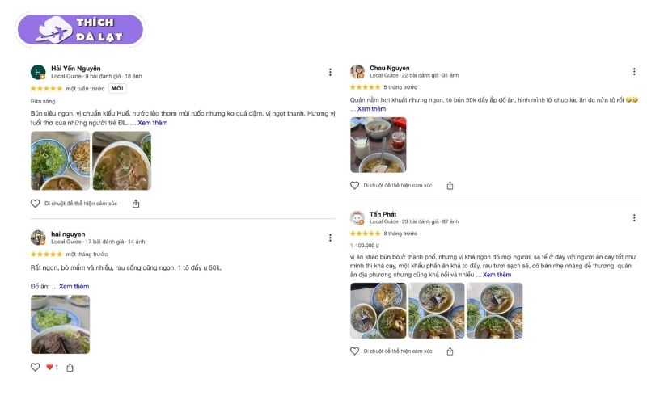This screenshot has width=647, height=404.
Task: Like hai nguyen's review with heart icon
Action: 36,367
